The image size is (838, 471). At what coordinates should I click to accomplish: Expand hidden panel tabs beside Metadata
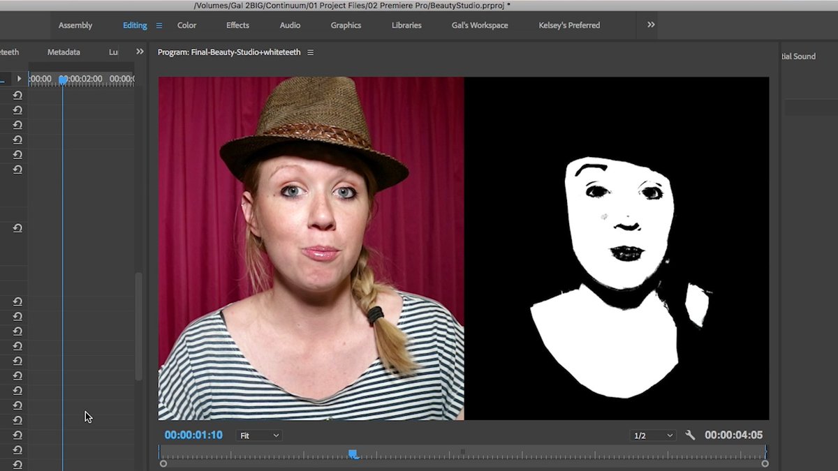click(140, 52)
